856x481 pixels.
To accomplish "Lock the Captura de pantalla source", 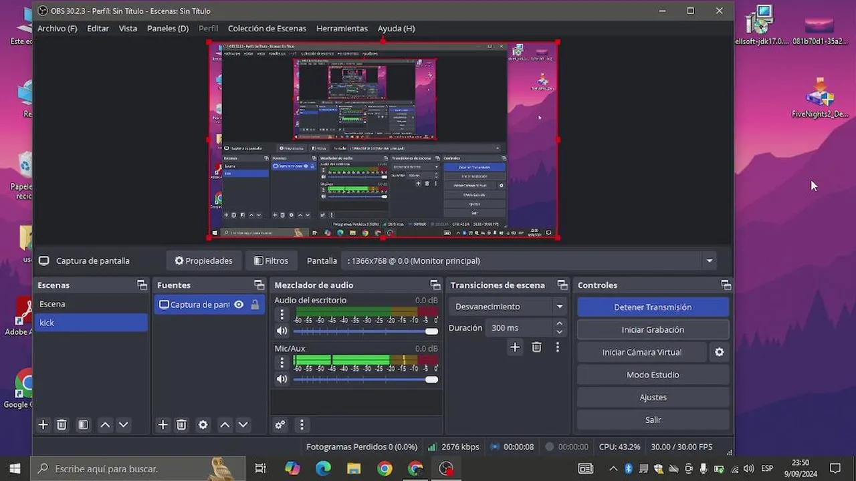I will 255,305.
